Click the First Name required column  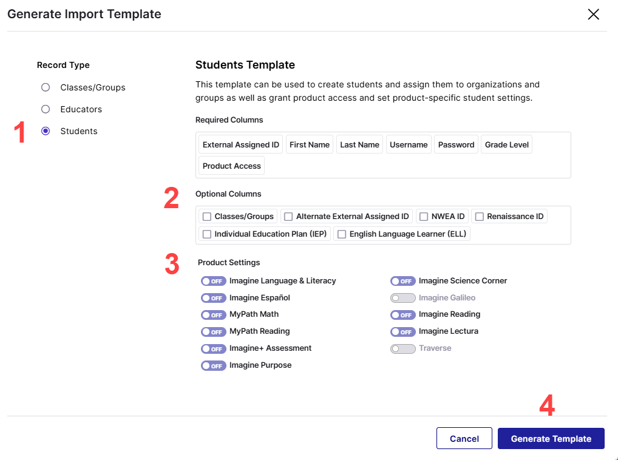click(310, 144)
